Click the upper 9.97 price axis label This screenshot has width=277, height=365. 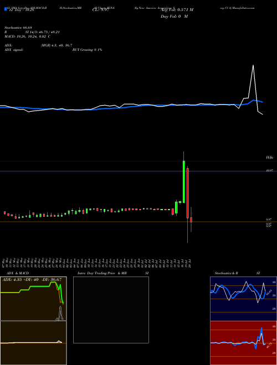[269, 220]
